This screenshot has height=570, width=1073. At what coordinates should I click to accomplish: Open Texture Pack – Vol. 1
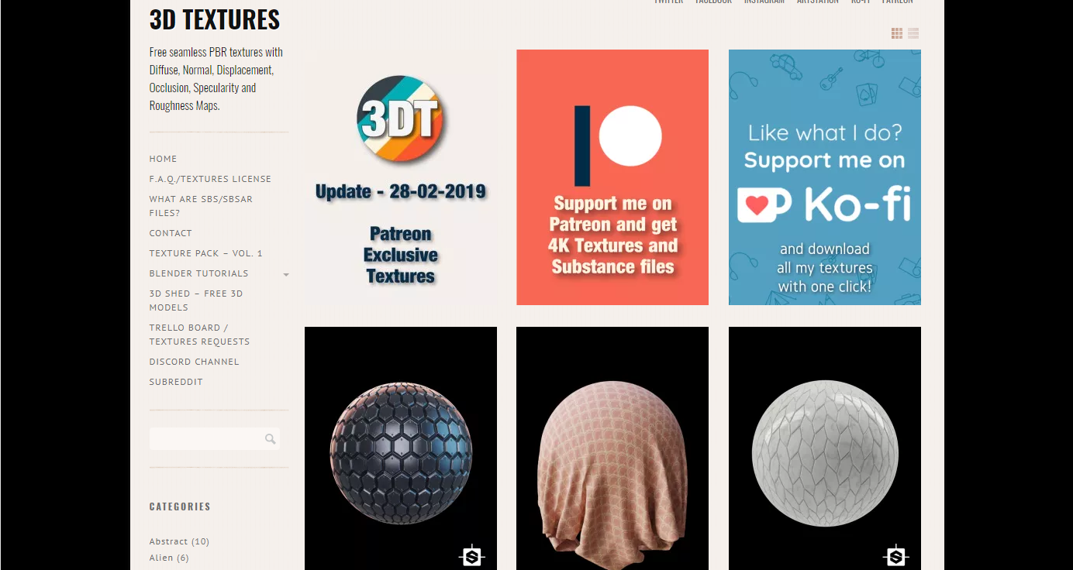coord(206,253)
